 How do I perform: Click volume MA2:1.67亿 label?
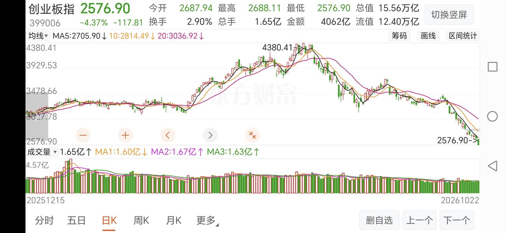click(x=178, y=152)
